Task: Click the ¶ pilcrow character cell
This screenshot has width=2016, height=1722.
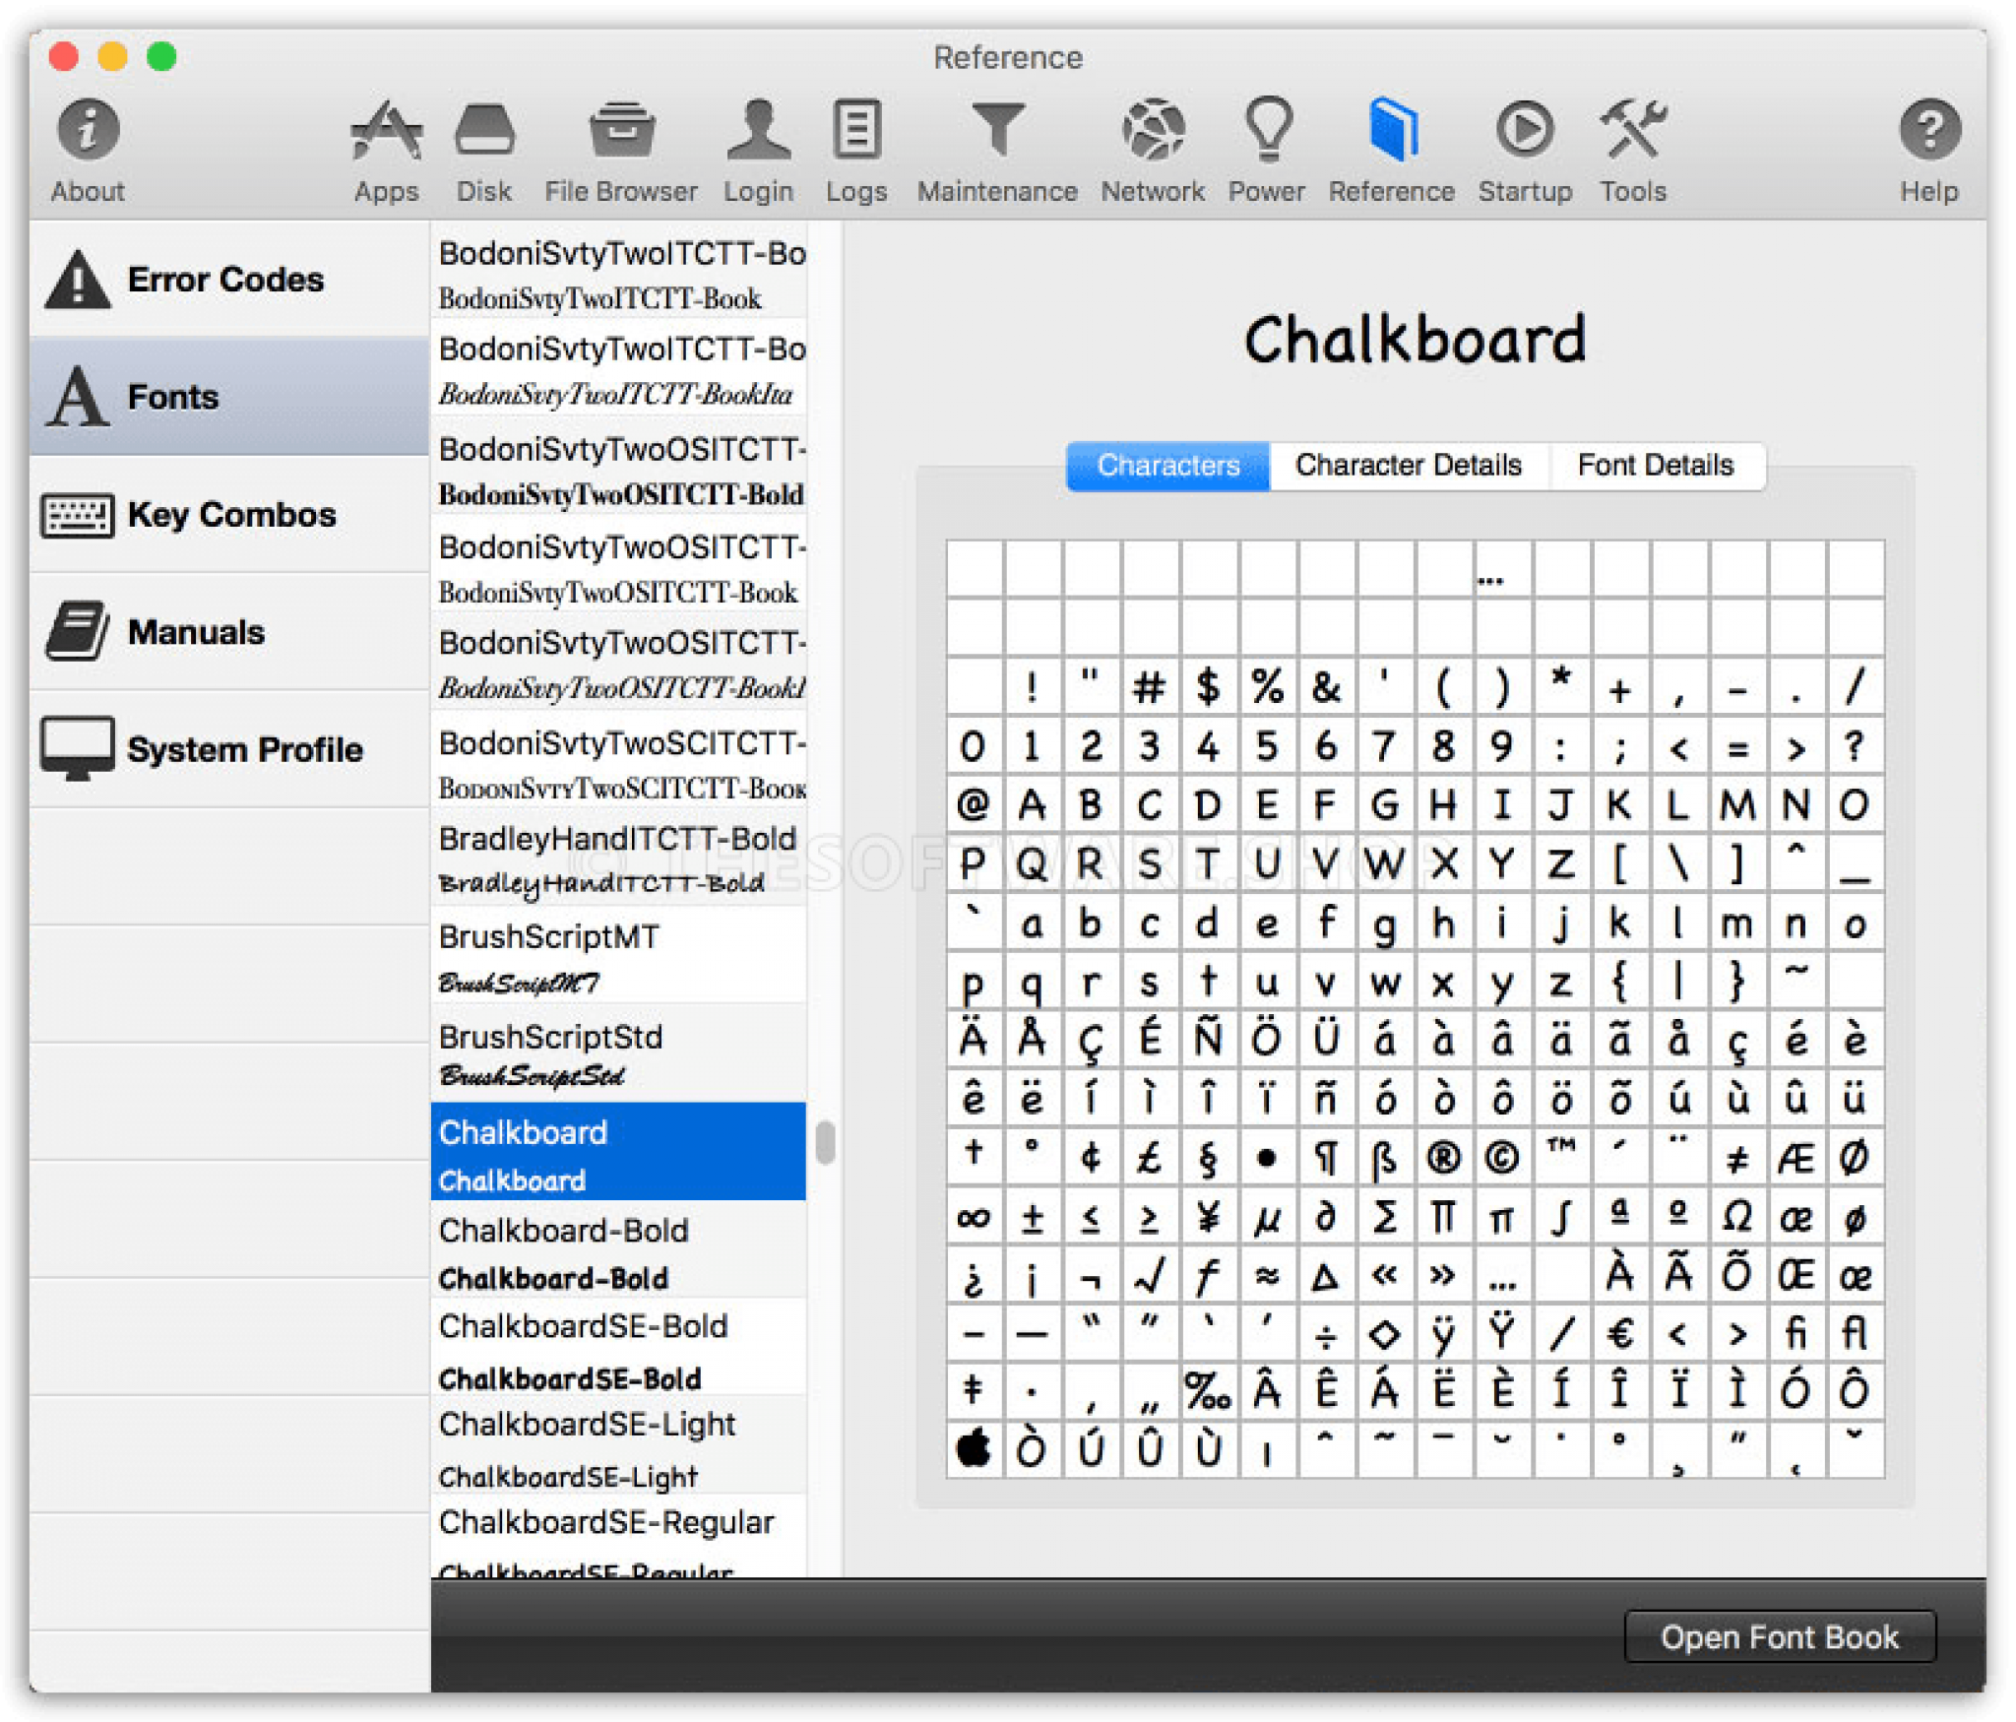Action: (x=1326, y=1158)
